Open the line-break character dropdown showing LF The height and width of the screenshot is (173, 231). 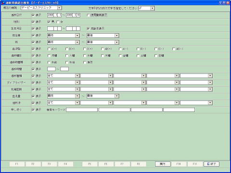[153, 8]
